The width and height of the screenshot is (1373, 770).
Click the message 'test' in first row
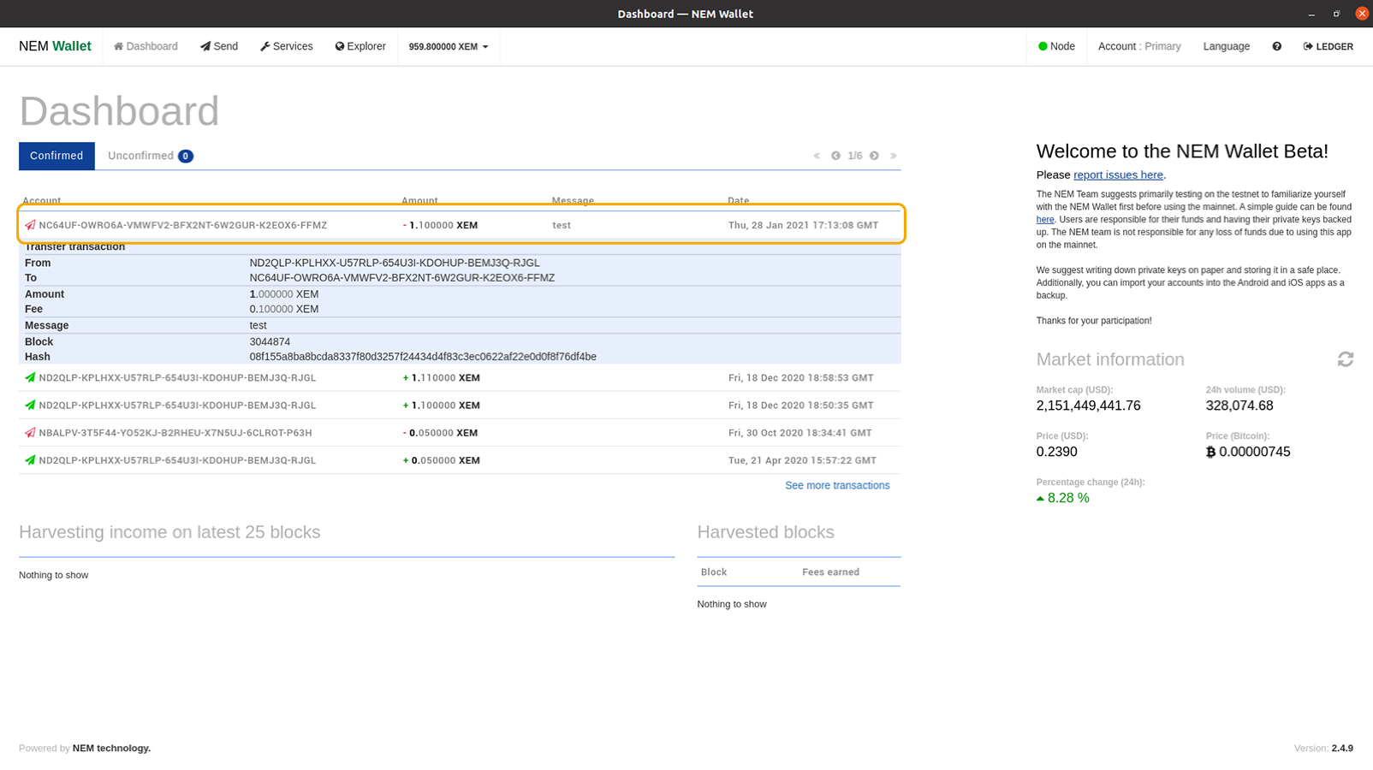point(562,225)
